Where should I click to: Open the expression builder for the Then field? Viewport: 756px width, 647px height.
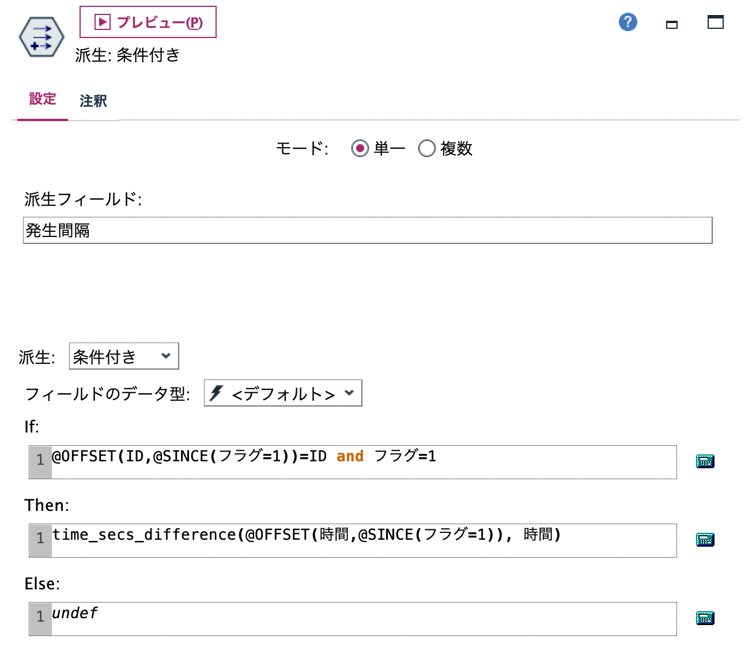pyautogui.click(x=704, y=540)
